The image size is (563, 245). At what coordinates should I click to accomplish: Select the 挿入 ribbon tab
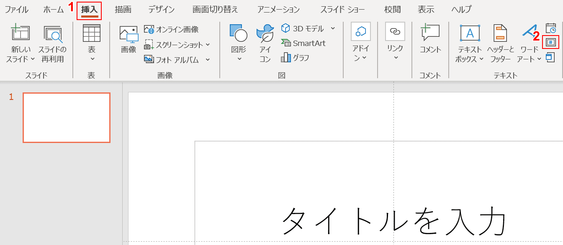[89, 9]
